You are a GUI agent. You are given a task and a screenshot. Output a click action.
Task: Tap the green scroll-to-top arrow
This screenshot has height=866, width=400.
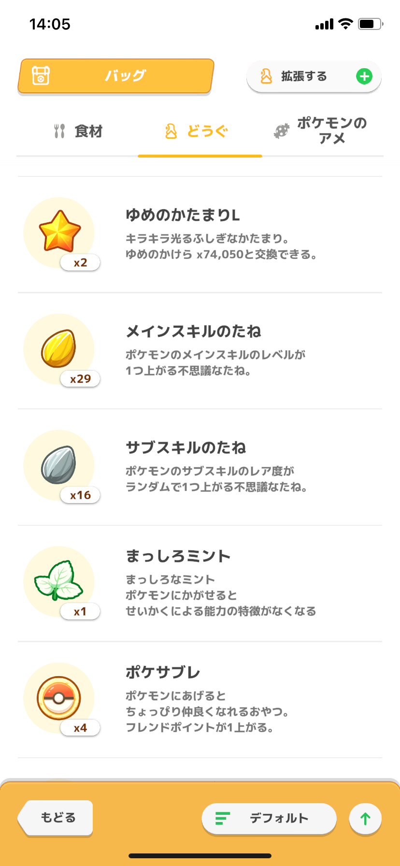[365, 819]
